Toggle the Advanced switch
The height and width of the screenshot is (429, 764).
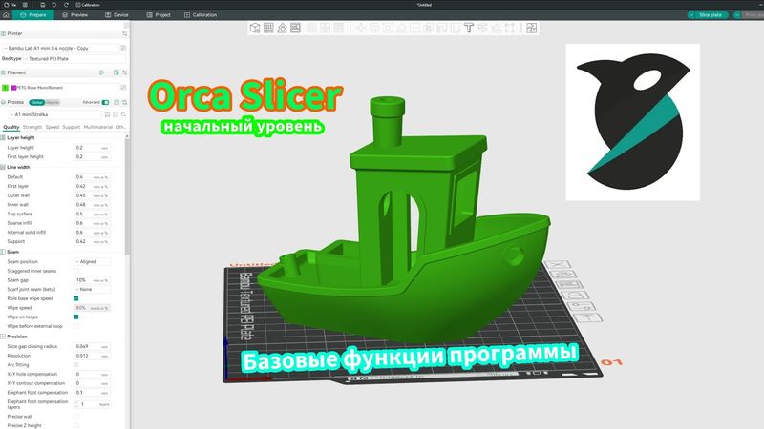tap(105, 103)
